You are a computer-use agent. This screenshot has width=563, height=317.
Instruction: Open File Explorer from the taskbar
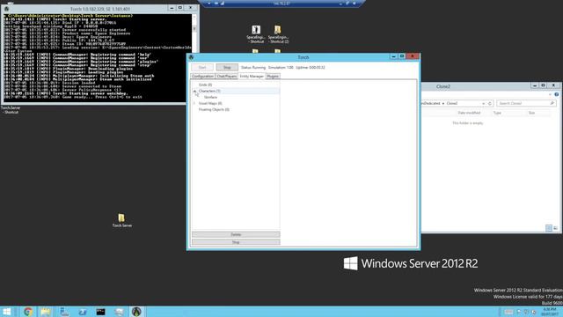(46, 312)
